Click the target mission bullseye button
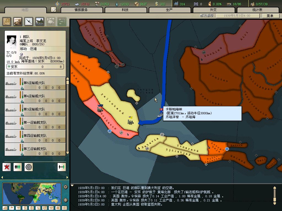 [x=29, y=167]
